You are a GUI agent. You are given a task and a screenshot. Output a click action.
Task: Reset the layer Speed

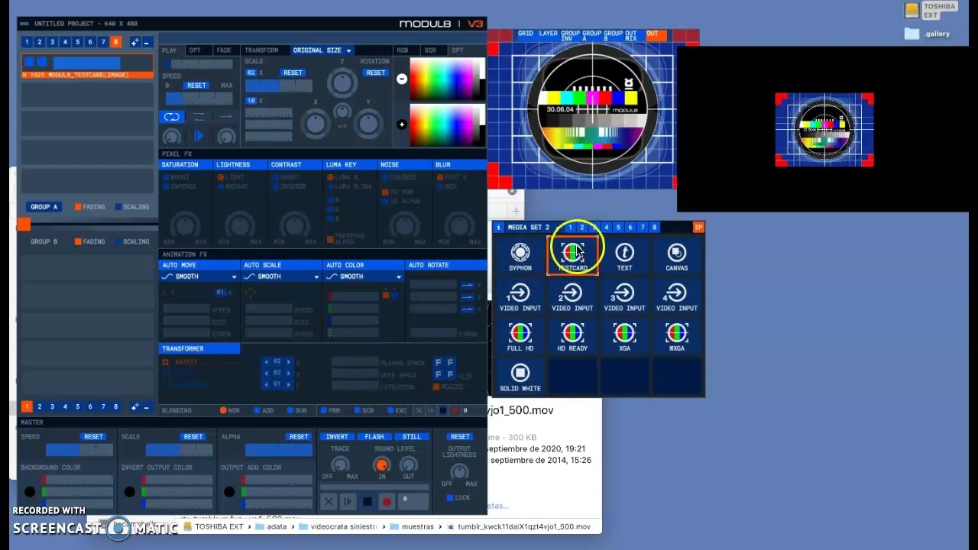[x=196, y=86]
